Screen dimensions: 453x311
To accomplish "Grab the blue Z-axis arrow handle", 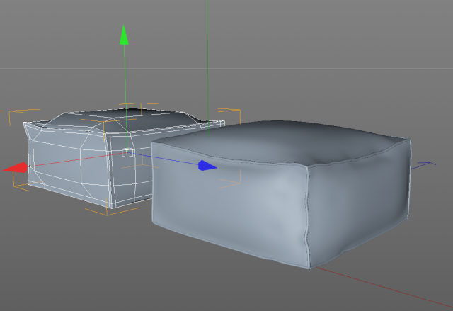I will [207, 165].
